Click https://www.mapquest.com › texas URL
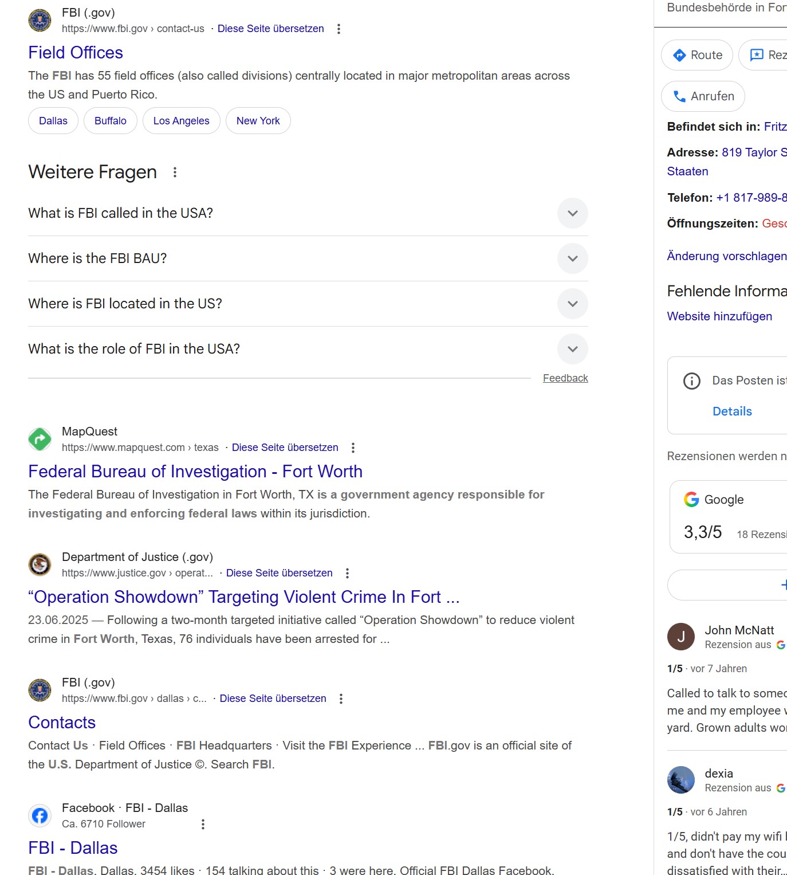The image size is (787, 875). (140, 448)
